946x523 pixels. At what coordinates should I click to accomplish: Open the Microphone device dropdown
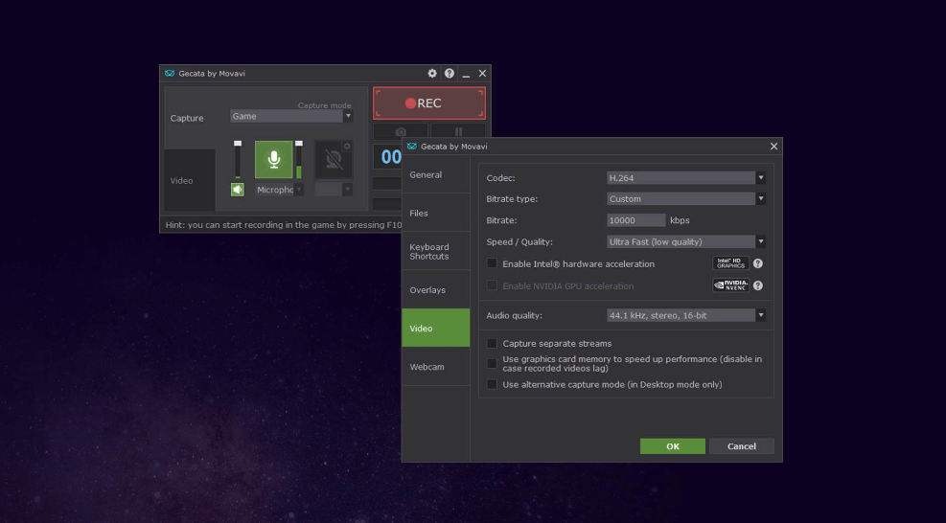point(279,190)
